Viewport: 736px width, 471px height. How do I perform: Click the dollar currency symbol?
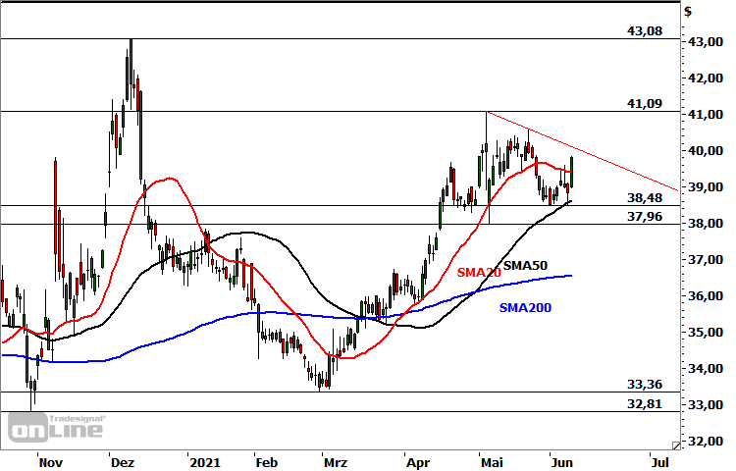(688, 12)
